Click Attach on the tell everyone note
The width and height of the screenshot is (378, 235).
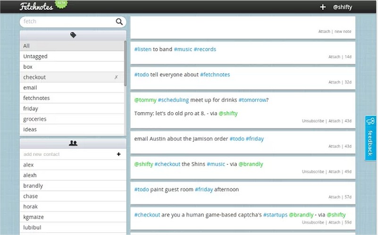point(335,82)
